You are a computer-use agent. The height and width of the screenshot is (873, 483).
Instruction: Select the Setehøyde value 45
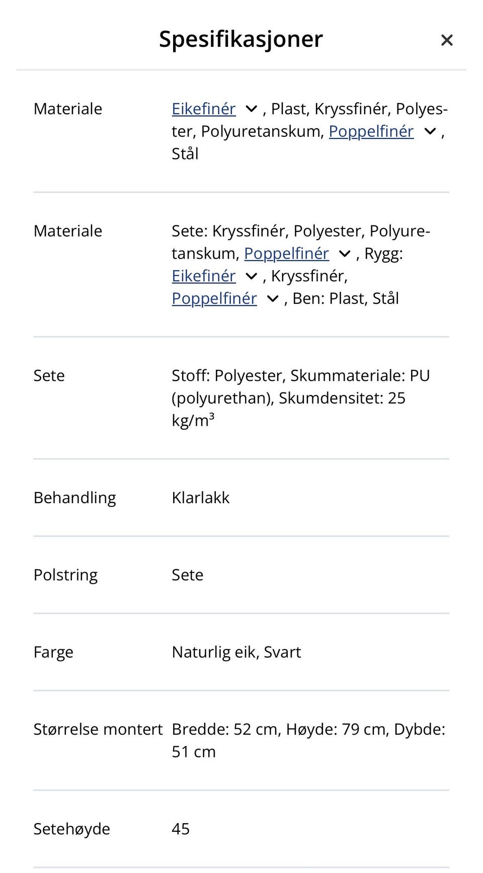[181, 829]
